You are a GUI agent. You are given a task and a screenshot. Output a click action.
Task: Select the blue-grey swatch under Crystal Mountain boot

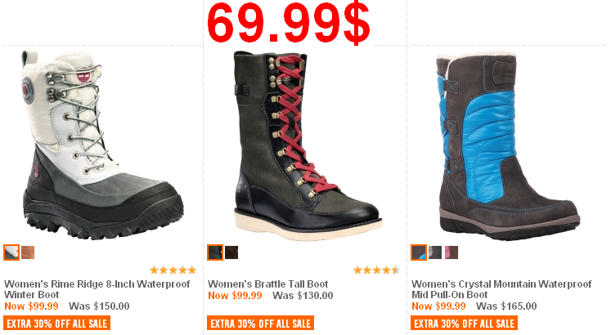(x=419, y=252)
